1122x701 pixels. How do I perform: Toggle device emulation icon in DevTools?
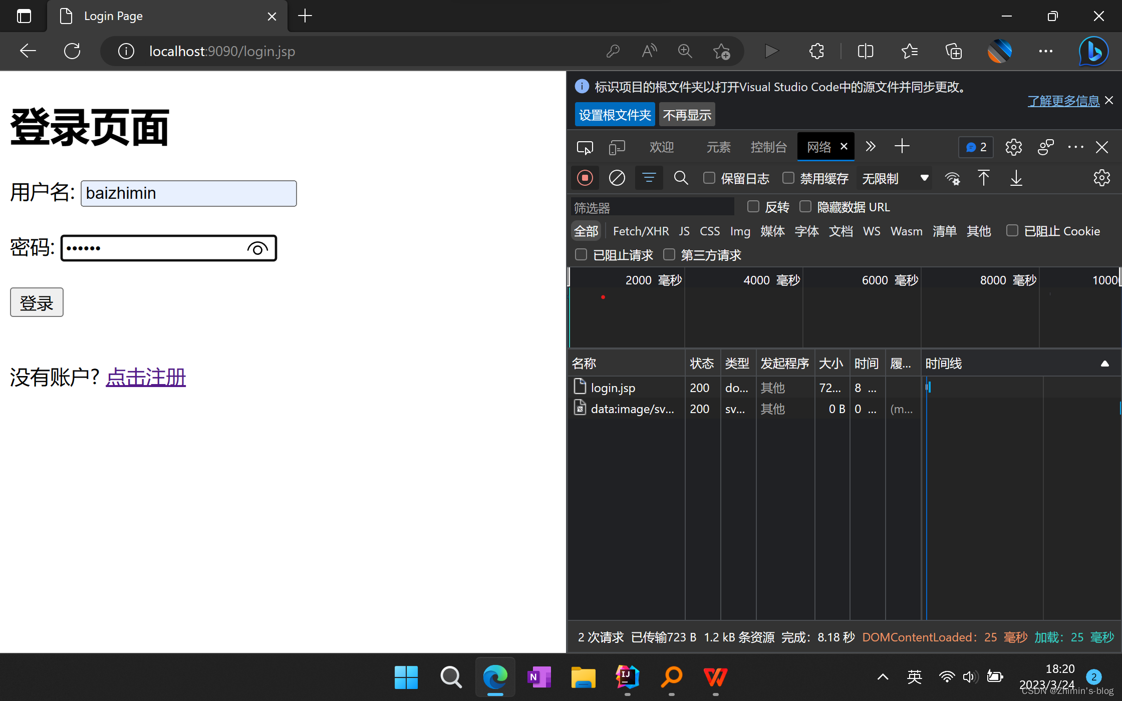[617, 147]
